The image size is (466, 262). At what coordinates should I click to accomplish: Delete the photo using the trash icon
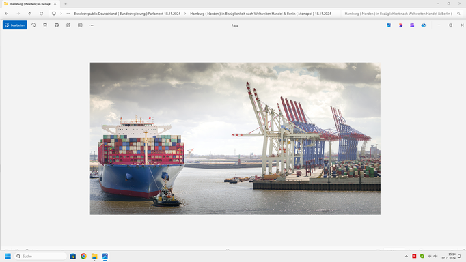45,25
